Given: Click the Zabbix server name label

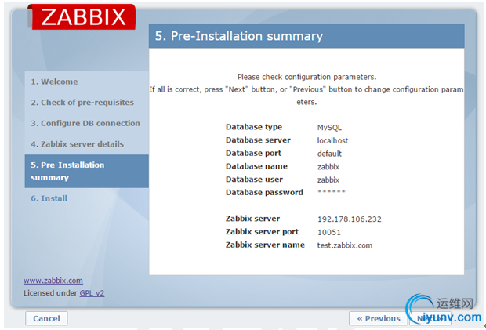Looking at the screenshot, I should [265, 245].
